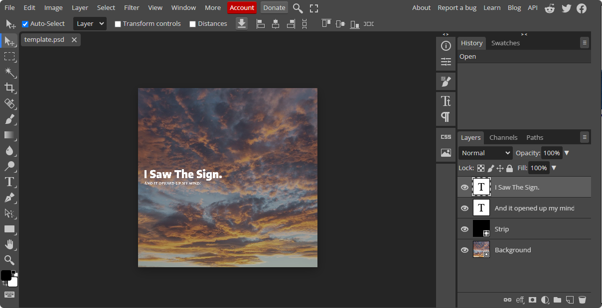Switch to the Channels tab

click(x=503, y=138)
